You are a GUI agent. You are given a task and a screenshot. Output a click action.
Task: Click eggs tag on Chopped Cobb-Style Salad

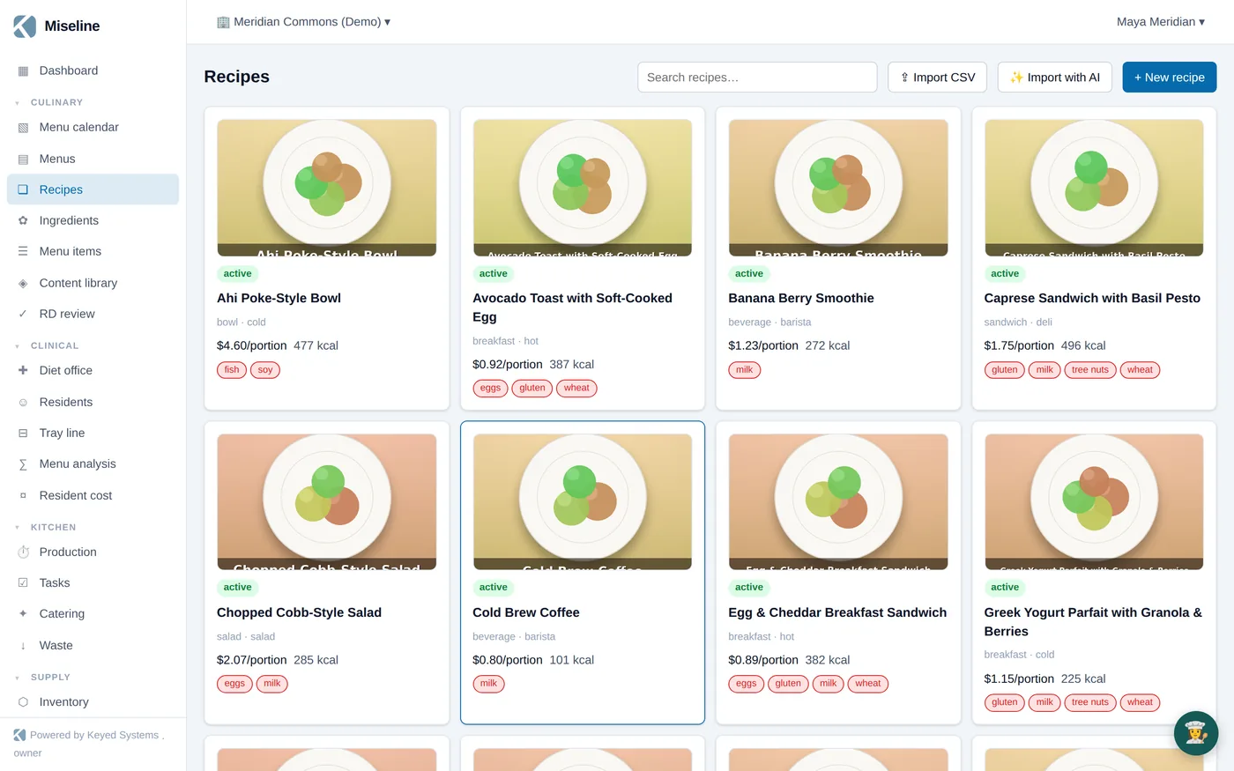click(x=234, y=684)
